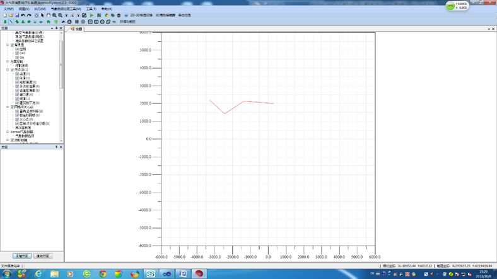Toggle the Gis layer checkbox
The width and height of the screenshot is (497, 279).
(17, 57)
